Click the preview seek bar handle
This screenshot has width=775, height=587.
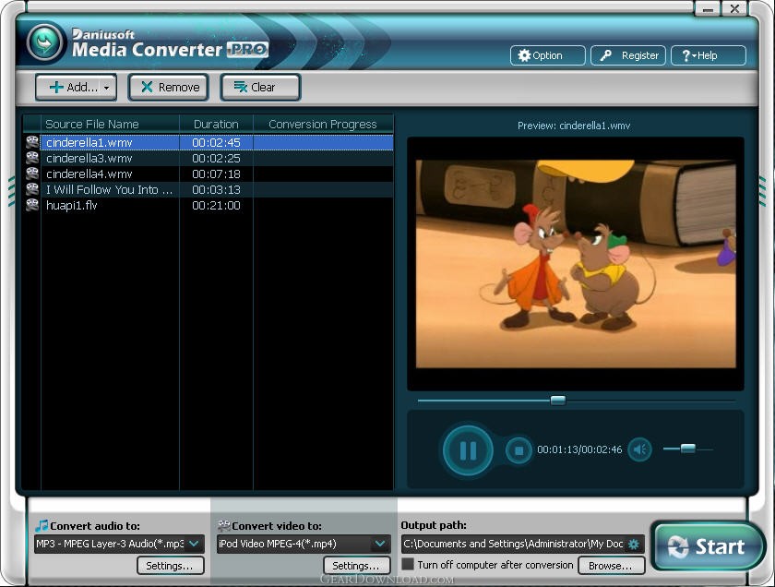coord(558,400)
